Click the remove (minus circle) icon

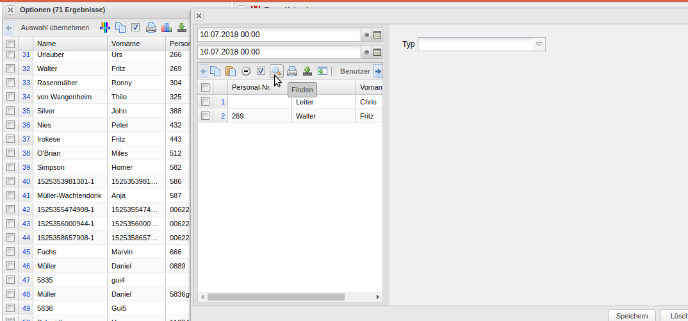246,71
